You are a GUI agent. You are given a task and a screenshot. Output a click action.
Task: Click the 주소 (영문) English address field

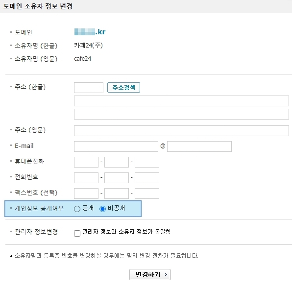click(181, 131)
